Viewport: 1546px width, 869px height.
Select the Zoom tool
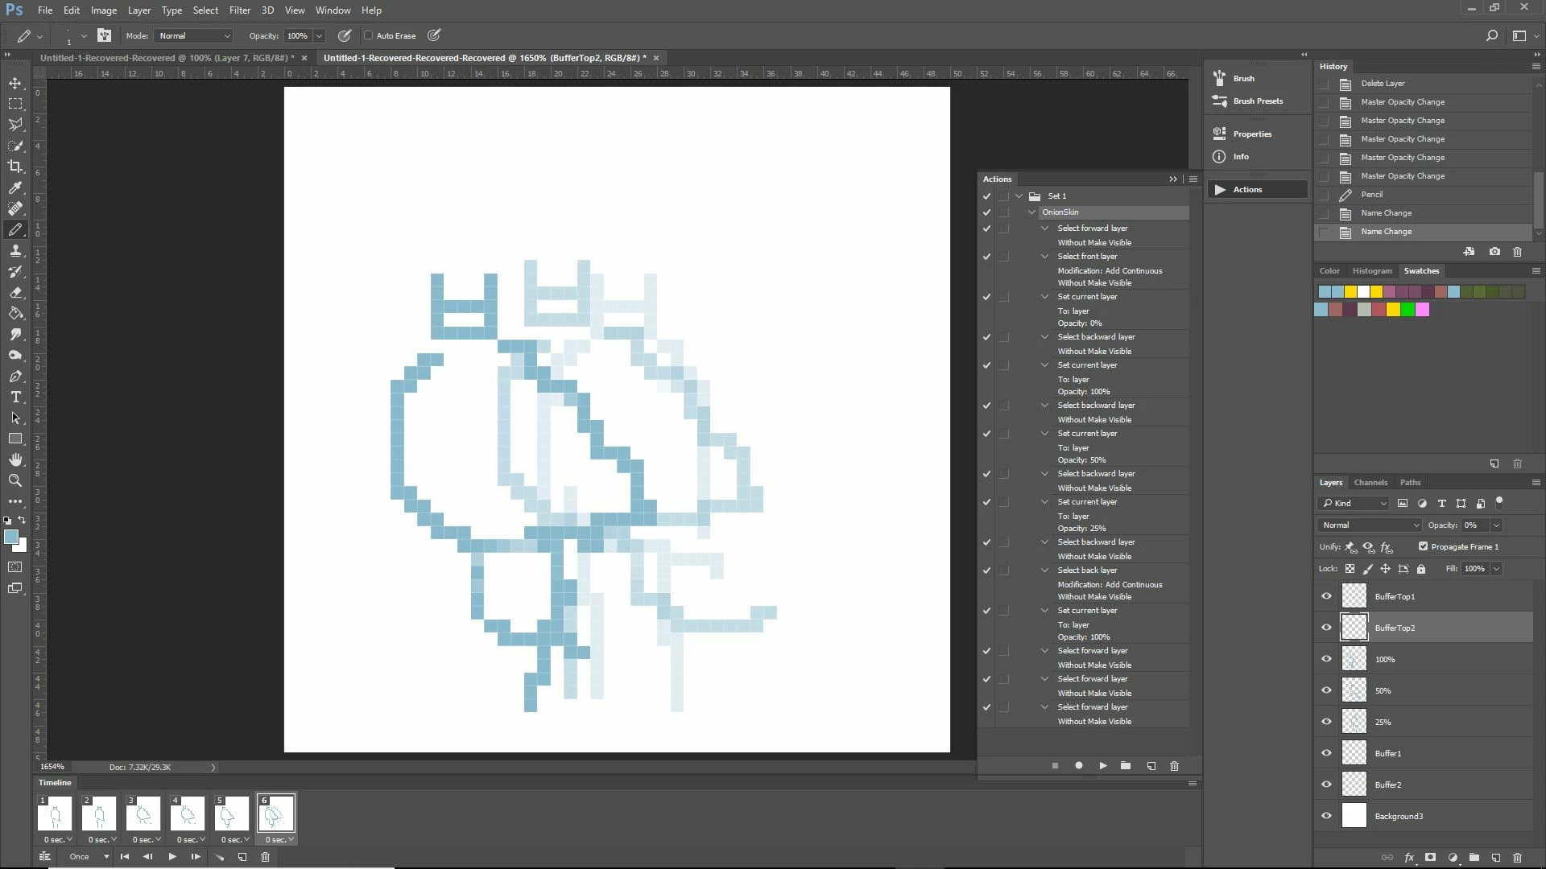[15, 481]
